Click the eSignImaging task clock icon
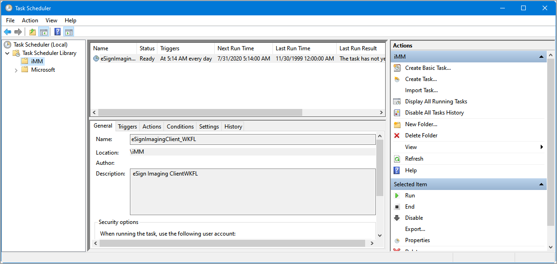This screenshot has height=264, width=557. click(x=96, y=59)
